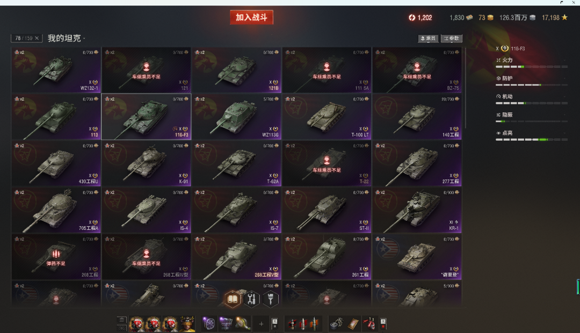The height and width of the screenshot is (333, 580).
Task: Click the orange-striped shell ammo icon
Action: (314, 324)
